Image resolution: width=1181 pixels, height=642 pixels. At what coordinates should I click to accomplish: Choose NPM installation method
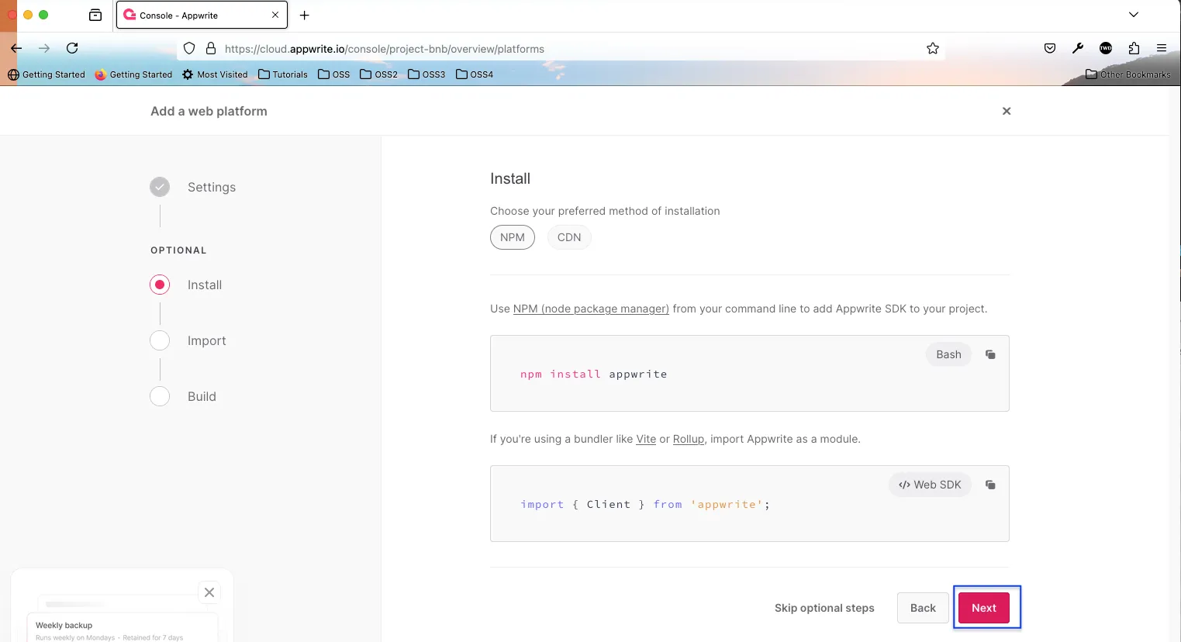[513, 237]
